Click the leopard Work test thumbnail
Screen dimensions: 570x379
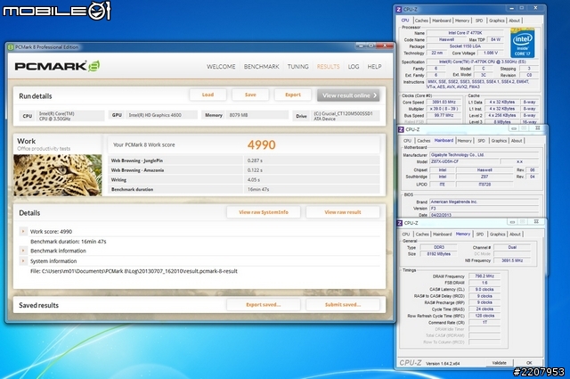[x=58, y=175]
